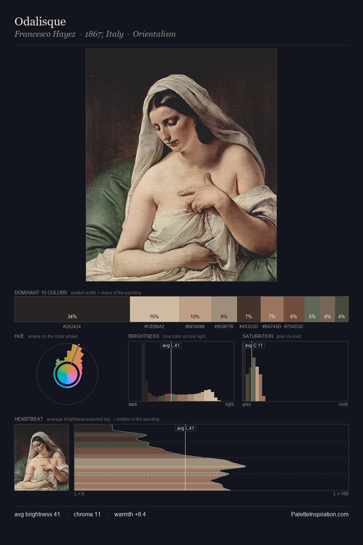Screen dimensions: 363x545
Task: Click the avg L 41 label in Brightness histogram
Action: [171, 346]
